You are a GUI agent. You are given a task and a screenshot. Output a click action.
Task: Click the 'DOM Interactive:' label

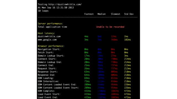(x=48, y=81)
